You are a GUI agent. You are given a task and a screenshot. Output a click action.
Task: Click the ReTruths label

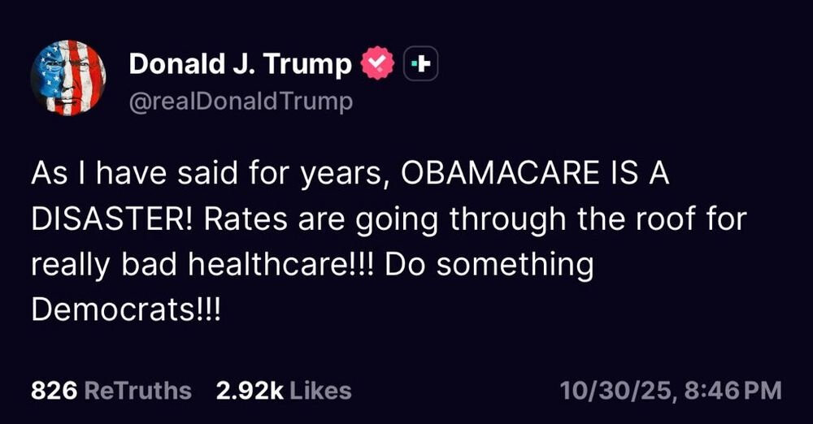[x=137, y=391]
